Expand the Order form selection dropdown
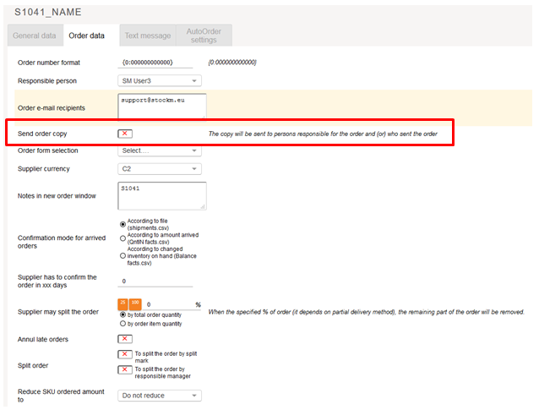The width and height of the screenshot is (539, 410). pos(160,150)
